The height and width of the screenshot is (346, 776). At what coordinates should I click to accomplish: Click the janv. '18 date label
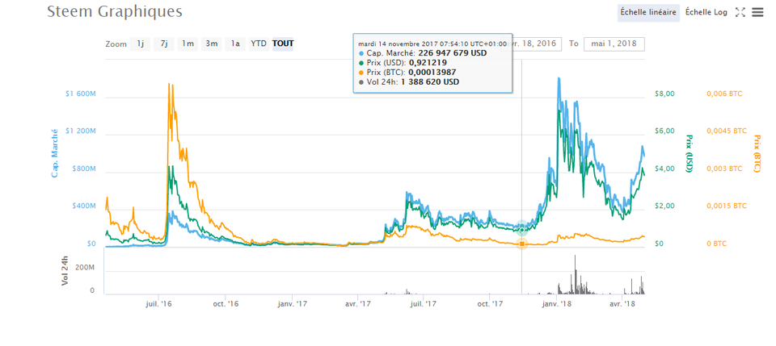[x=558, y=305]
